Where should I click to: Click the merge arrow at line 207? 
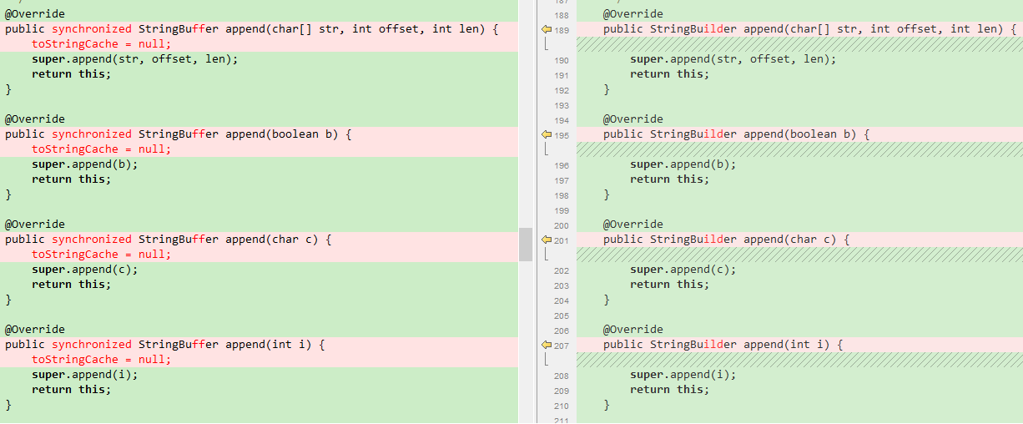coord(547,345)
